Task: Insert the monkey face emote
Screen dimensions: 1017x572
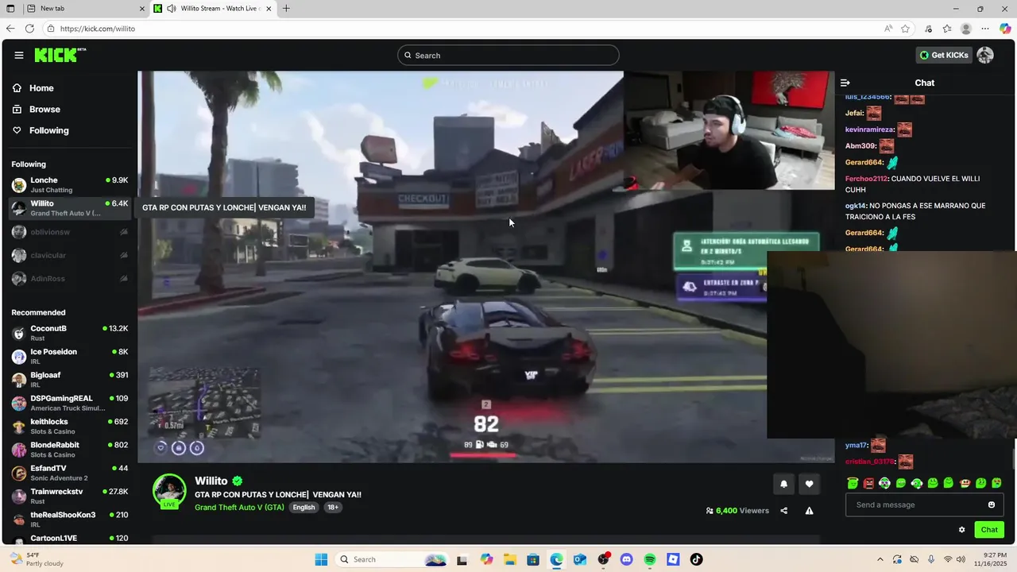Action: click(965, 483)
